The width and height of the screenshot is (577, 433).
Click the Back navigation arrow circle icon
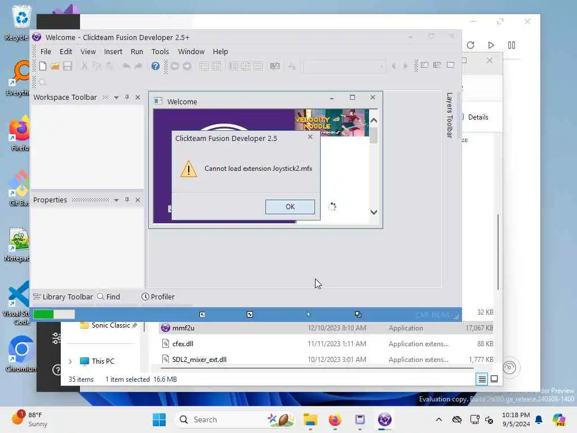(175, 66)
